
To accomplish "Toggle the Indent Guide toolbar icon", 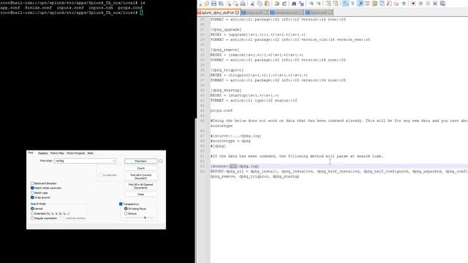I will click(x=360, y=4).
